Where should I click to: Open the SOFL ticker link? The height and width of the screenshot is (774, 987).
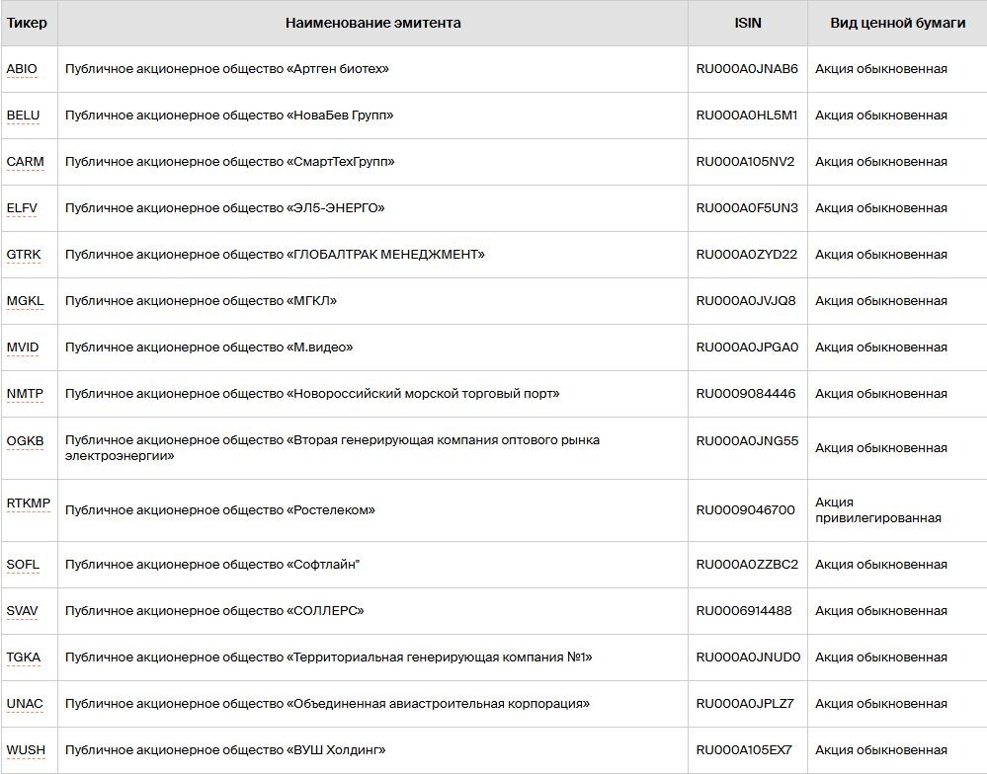point(23,565)
